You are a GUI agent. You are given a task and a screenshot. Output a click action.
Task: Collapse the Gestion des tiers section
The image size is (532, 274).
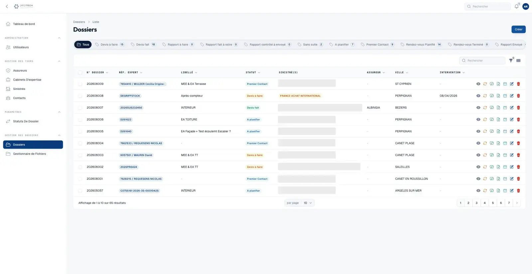59,61
